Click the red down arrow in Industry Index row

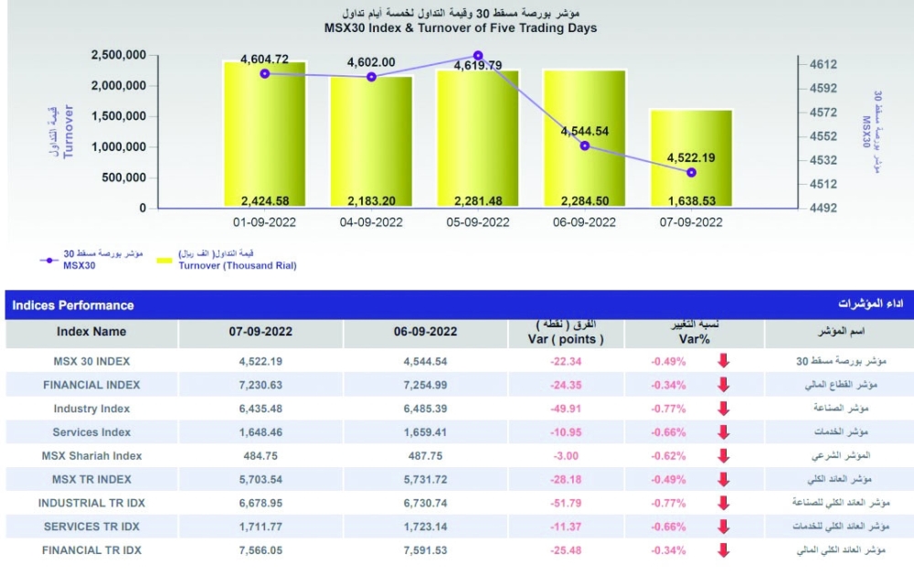(x=724, y=409)
